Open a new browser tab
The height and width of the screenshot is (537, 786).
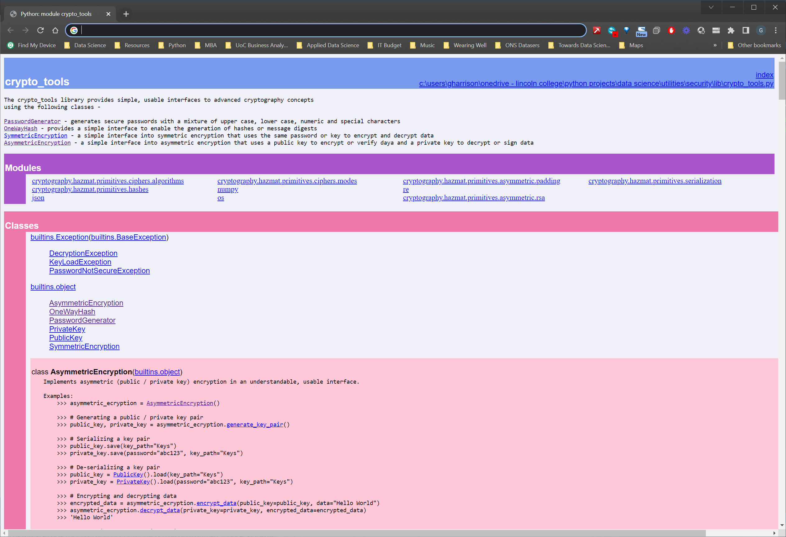(126, 14)
